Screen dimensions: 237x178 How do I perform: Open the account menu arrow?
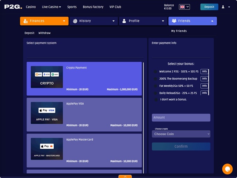(229, 7)
